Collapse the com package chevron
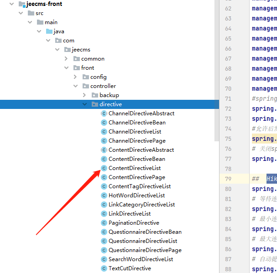 48,41
